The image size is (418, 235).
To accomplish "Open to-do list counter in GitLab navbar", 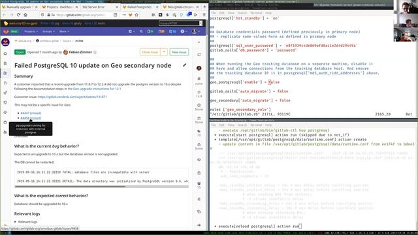I will click(x=172, y=31).
